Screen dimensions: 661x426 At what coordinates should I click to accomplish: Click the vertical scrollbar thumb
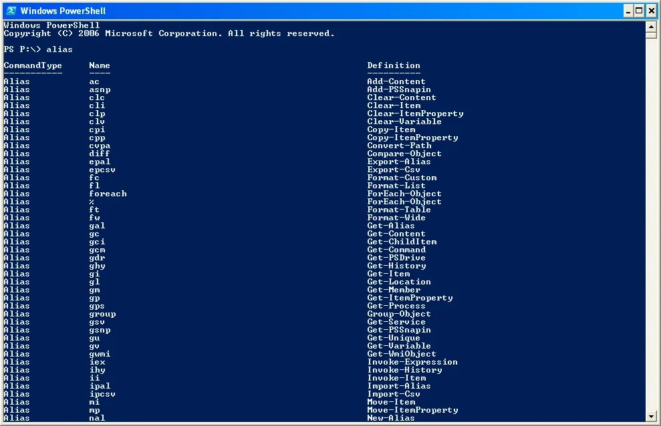click(651, 35)
